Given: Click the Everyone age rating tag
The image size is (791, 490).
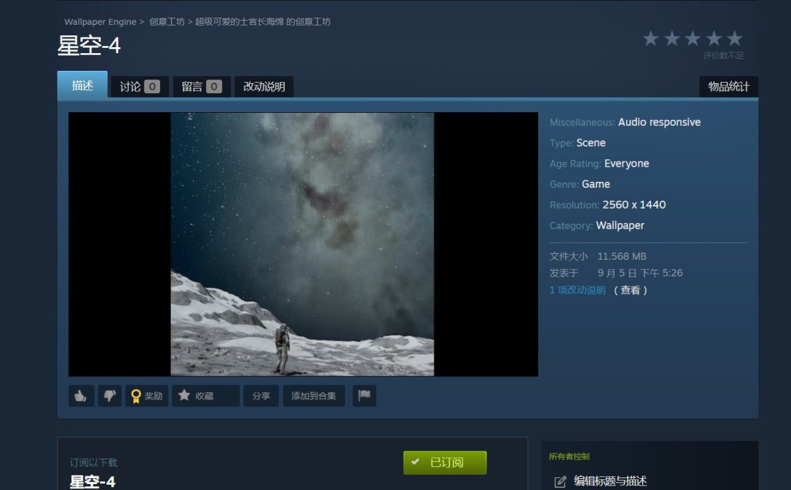Looking at the screenshot, I should [x=626, y=163].
